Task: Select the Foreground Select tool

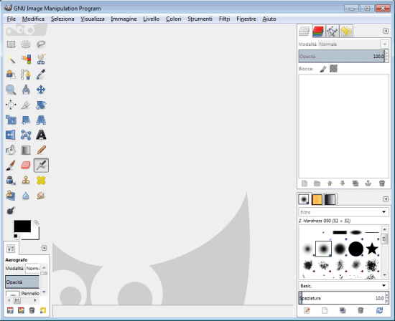Action: (x=11, y=75)
